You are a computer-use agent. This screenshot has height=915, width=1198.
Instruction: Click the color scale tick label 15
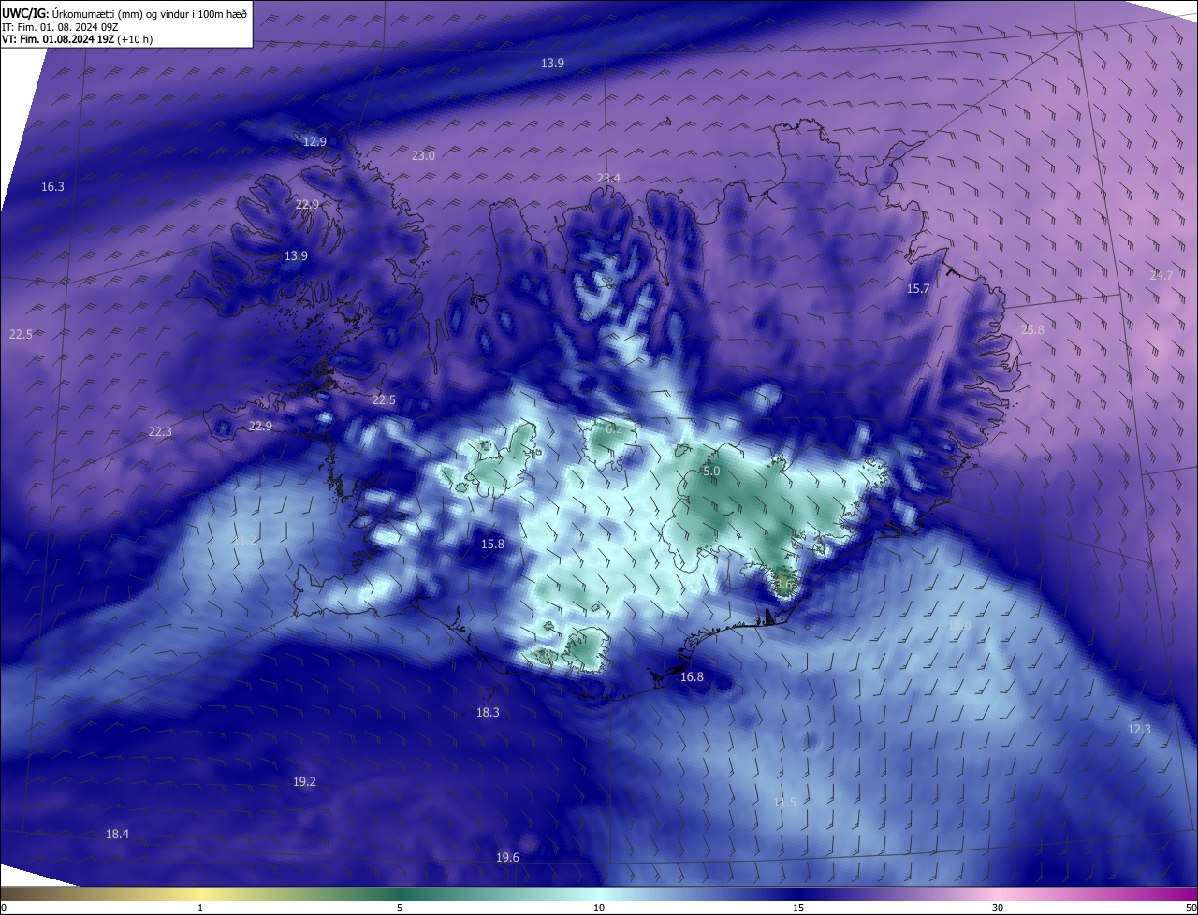click(x=798, y=908)
